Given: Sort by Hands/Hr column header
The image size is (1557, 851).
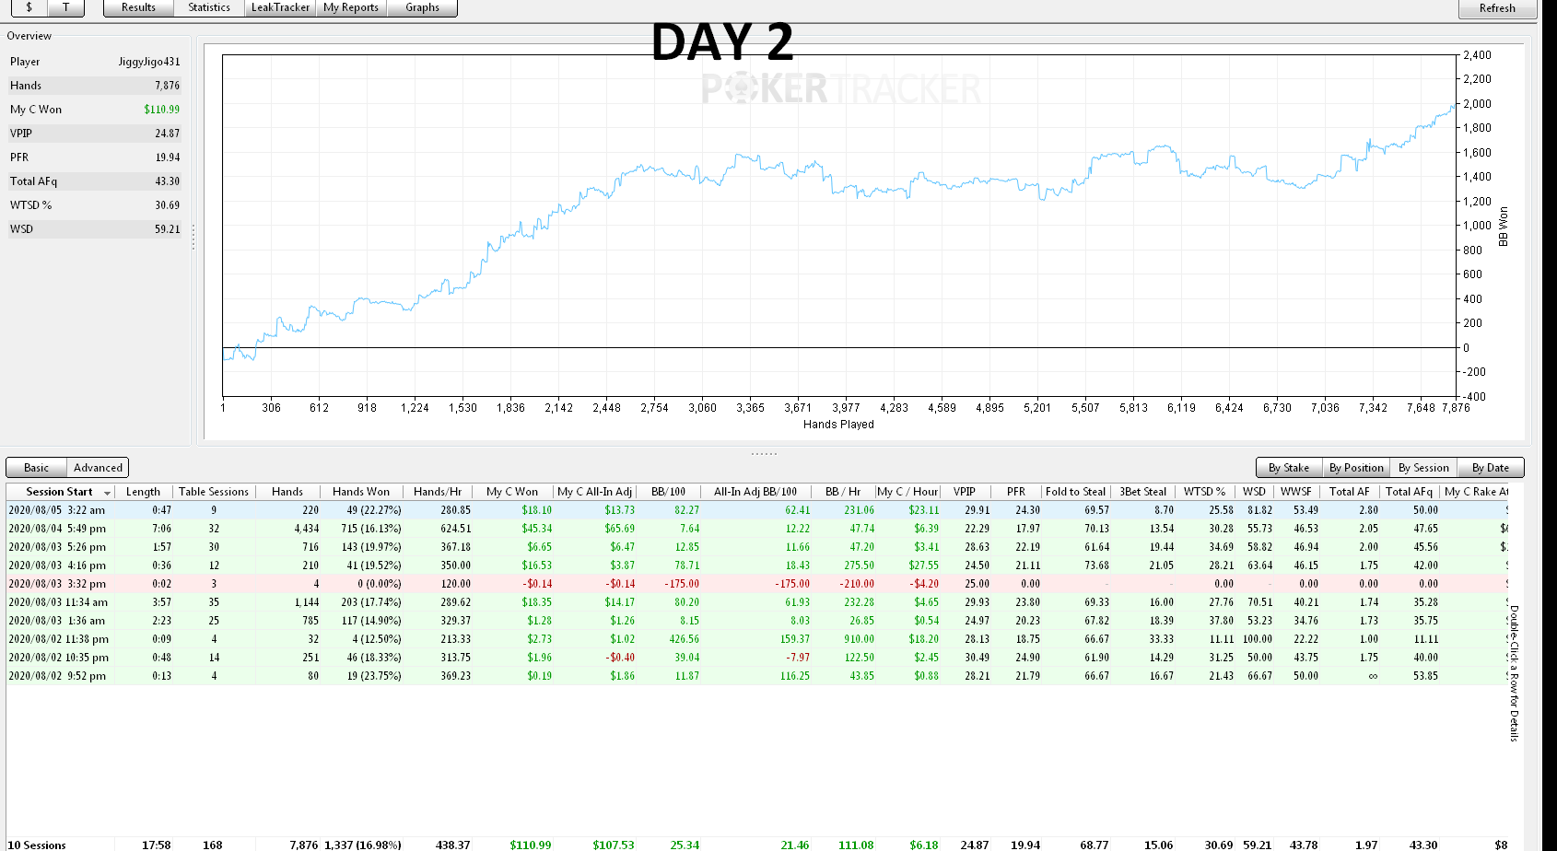Looking at the screenshot, I should 438,492.
